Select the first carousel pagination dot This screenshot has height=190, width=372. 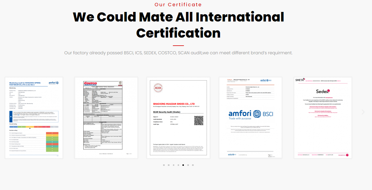[164, 165]
